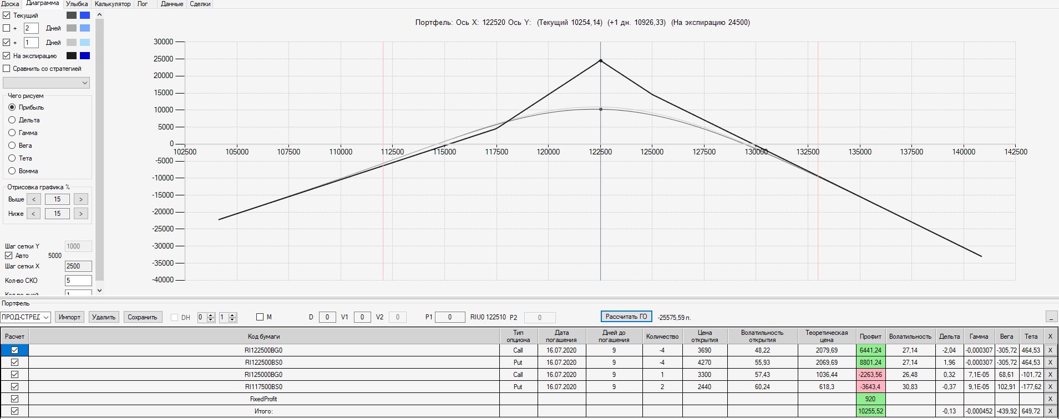Click the Итого profit cell 10255,52
This screenshot has height=419, width=1059.
point(870,411)
